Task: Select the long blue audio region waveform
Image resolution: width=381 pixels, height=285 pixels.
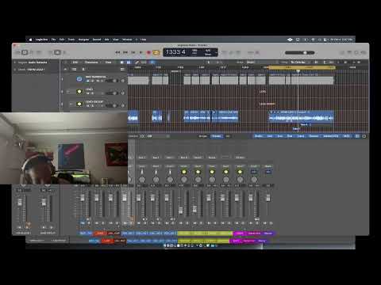Action: pyautogui.click(x=301, y=116)
